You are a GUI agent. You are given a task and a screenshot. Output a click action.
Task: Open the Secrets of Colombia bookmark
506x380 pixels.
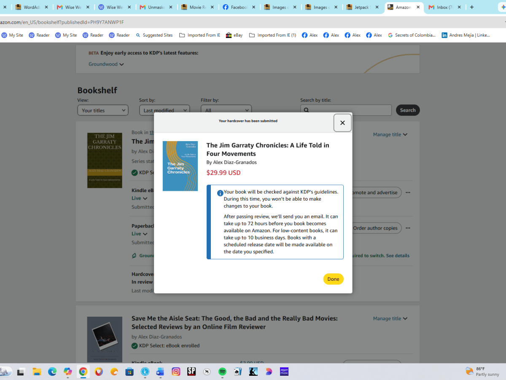pos(412,35)
